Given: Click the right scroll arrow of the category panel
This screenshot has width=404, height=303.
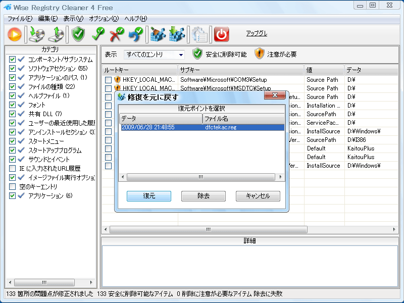Looking at the screenshot, I should 91,282.
